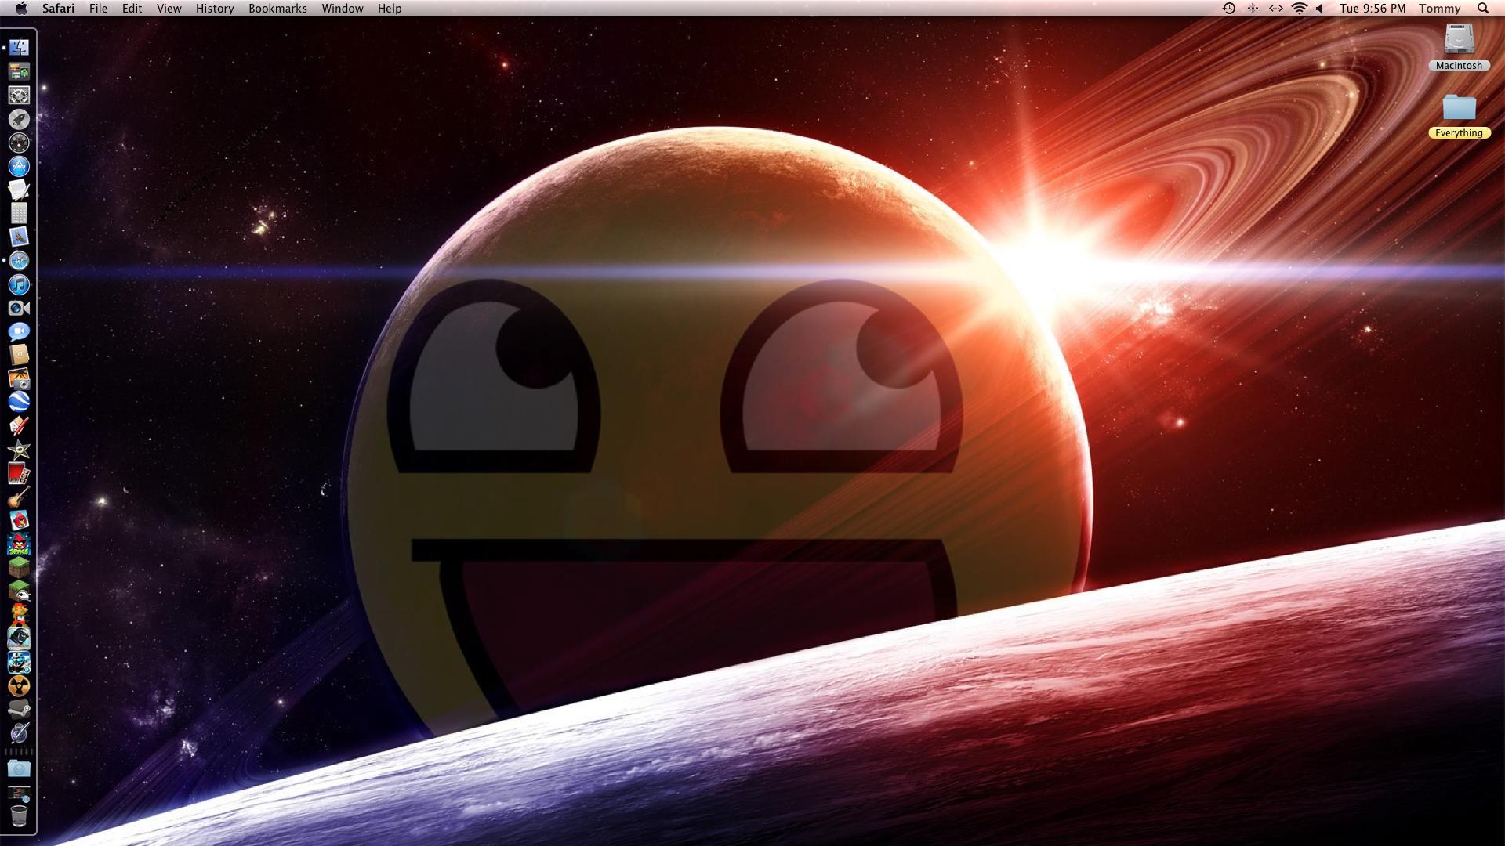Open the pencil sketch app icon
Image resolution: width=1505 pixels, height=846 pixels.
(19, 426)
